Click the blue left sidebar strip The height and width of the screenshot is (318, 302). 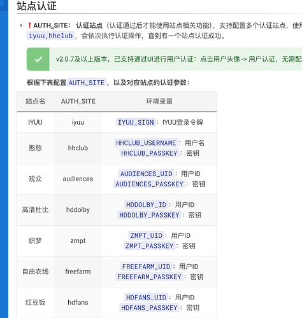coord(4,159)
